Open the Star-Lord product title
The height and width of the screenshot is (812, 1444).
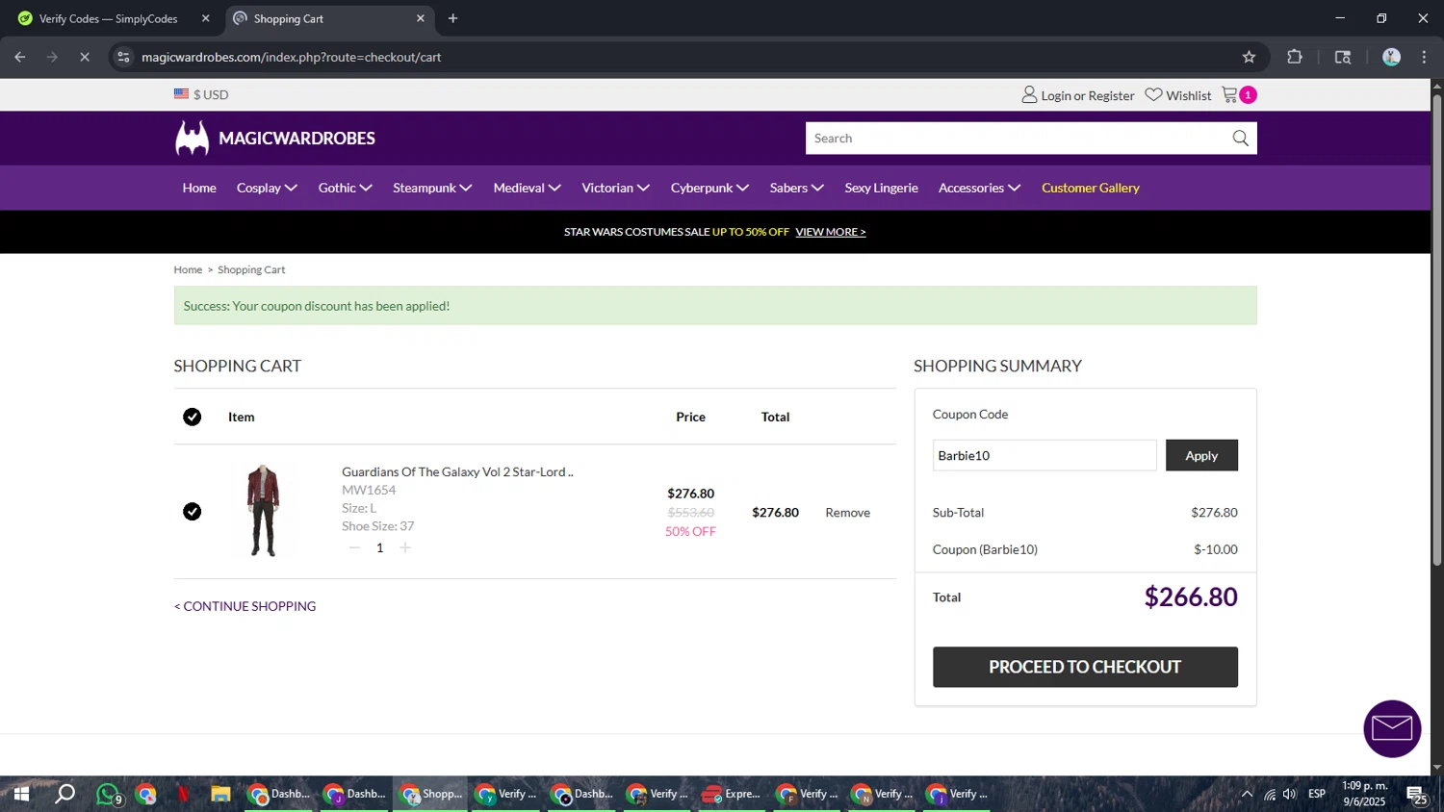tap(457, 471)
